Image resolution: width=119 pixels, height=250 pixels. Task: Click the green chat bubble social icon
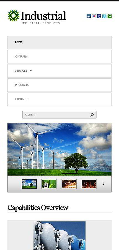[110, 16]
